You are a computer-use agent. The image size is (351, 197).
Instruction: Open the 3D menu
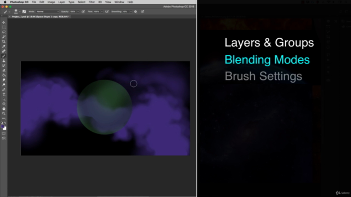pos(100,2)
